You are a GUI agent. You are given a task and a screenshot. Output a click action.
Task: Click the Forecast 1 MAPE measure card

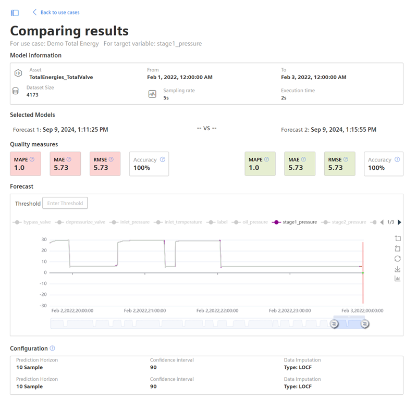26,164
